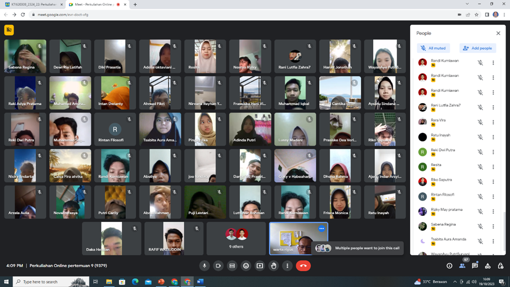Open more actions for Rani Lutfia Zahra7

493,107
